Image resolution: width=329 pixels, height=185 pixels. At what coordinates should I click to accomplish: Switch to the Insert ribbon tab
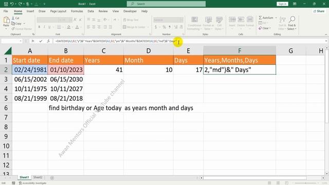pyautogui.click(x=30, y=11)
